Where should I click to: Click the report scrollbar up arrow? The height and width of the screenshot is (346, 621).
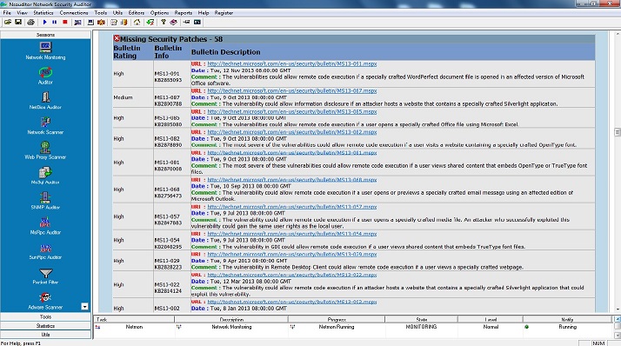[x=617, y=35]
